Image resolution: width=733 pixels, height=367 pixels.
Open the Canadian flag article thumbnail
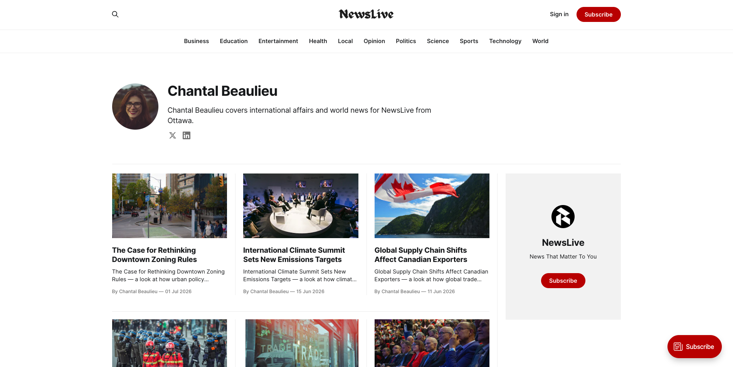pos(432,206)
